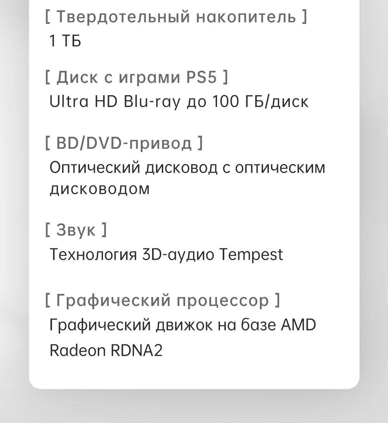Click the word Tempest
Image resolution: width=388 pixels, height=423 pixels.
pos(251,255)
